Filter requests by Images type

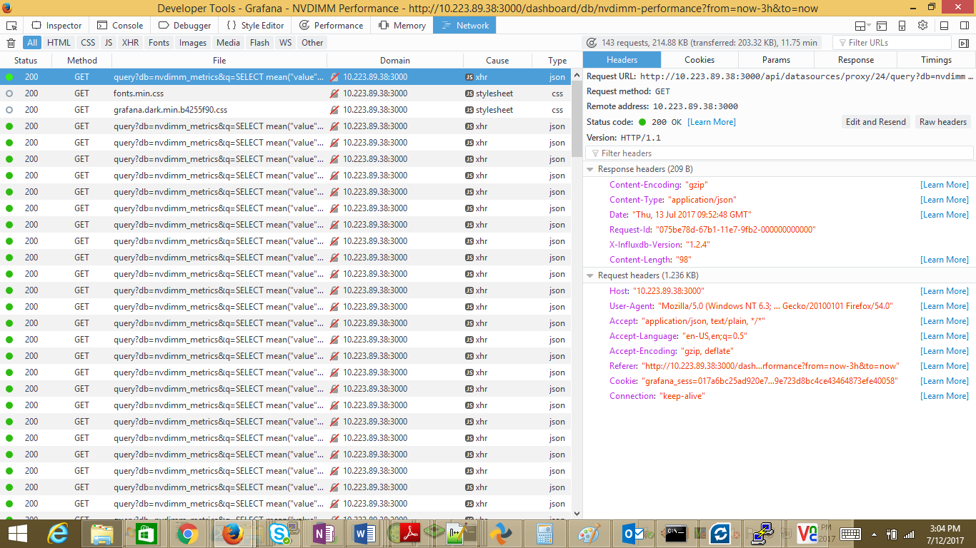point(193,43)
